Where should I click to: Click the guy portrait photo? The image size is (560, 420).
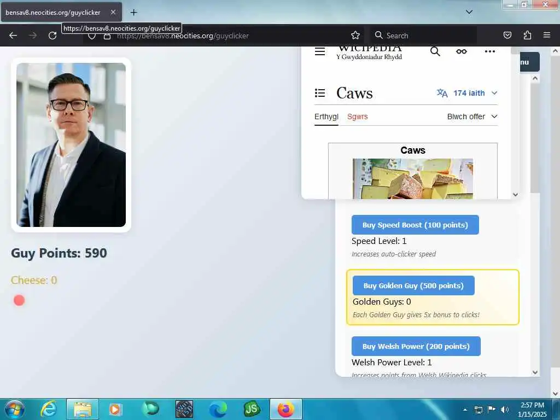71,144
